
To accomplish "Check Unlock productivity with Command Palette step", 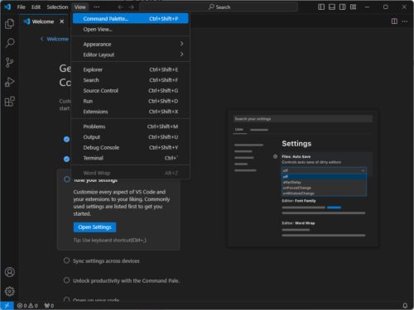I will click(x=66, y=280).
